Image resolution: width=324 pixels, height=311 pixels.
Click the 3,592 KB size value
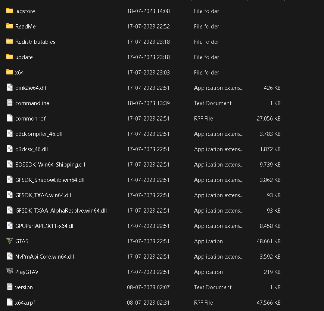270,256
